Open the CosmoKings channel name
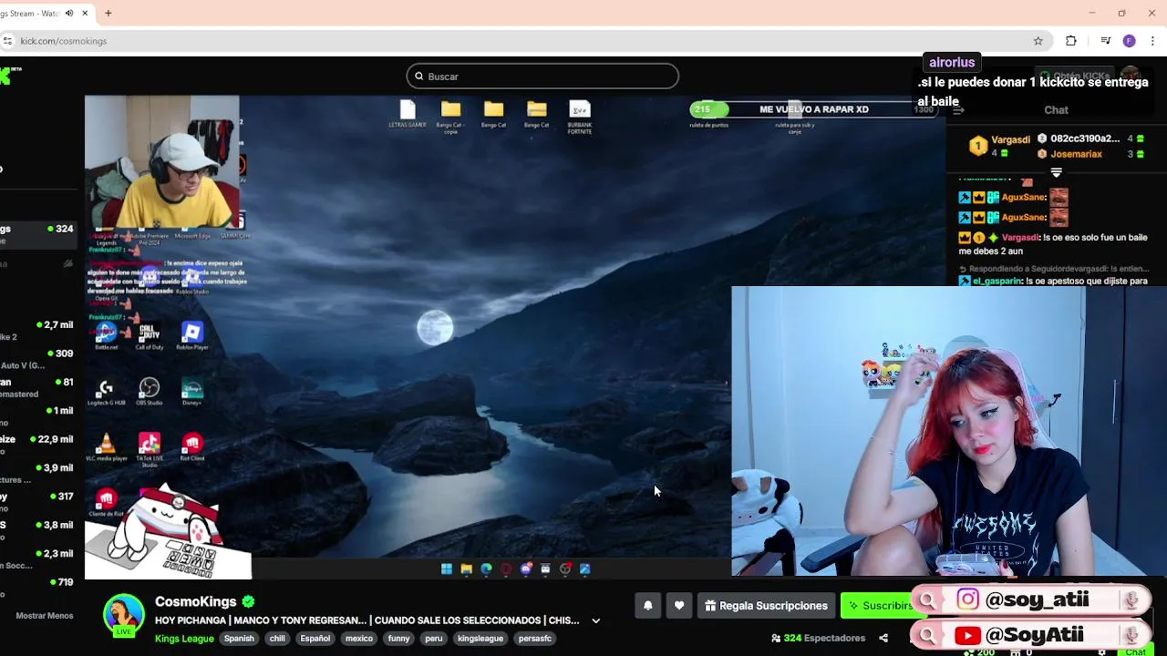 click(195, 602)
